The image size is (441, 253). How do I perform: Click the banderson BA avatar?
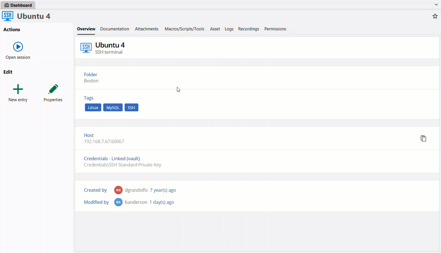pyautogui.click(x=118, y=202)
